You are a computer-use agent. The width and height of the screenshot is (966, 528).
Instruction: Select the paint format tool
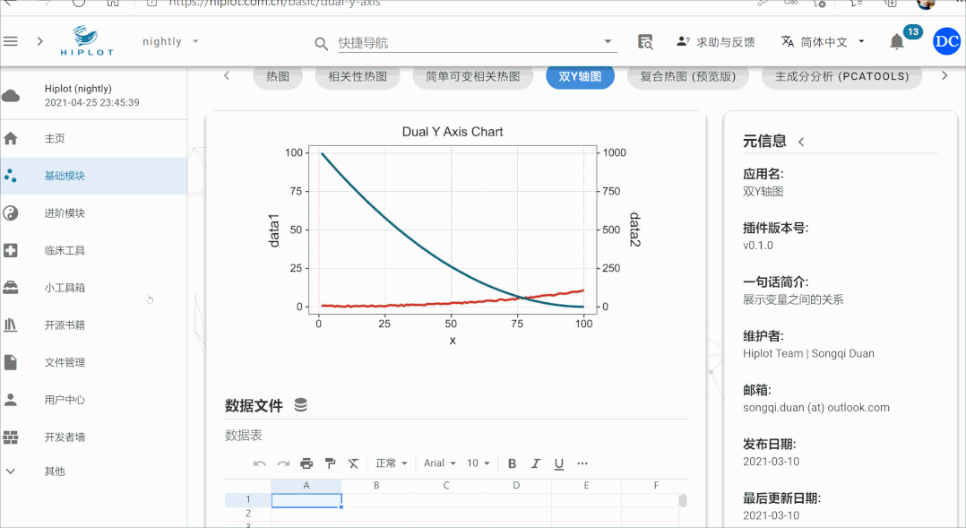pos(330,463)
